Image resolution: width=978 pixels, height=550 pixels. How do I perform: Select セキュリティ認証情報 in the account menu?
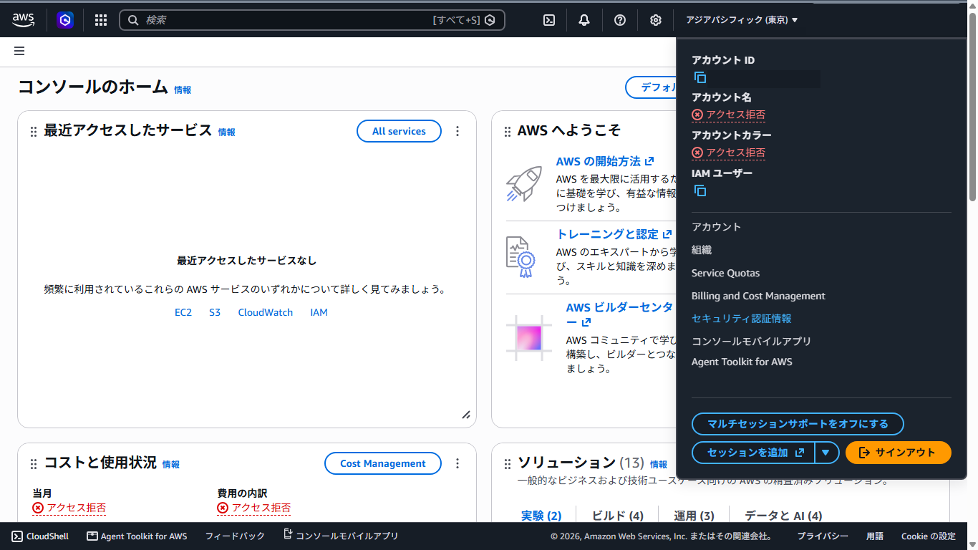point(742,319)
